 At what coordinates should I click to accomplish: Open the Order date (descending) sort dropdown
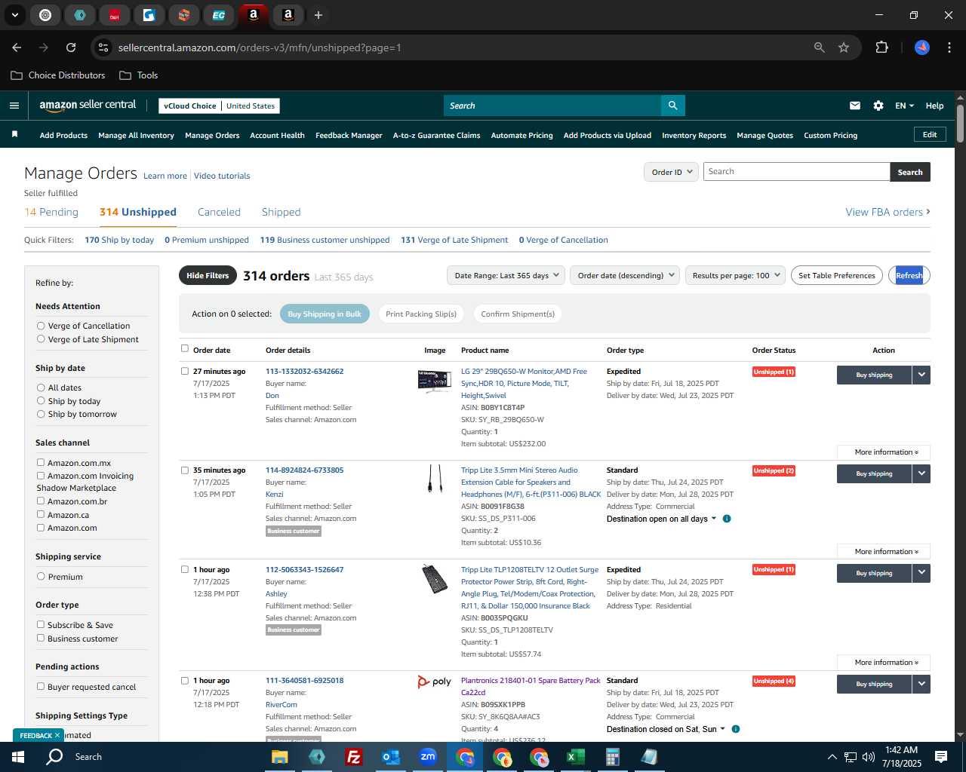(625, 275)
